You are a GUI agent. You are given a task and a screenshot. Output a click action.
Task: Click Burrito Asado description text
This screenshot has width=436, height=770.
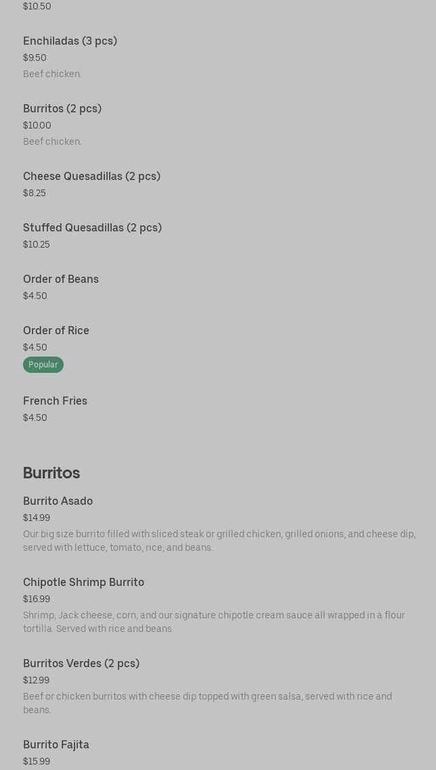tap(219, 541)
